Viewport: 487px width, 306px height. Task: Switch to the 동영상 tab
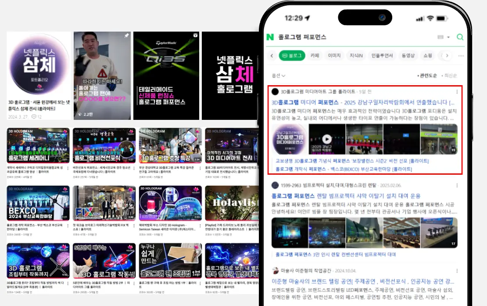tap(407, 55)
